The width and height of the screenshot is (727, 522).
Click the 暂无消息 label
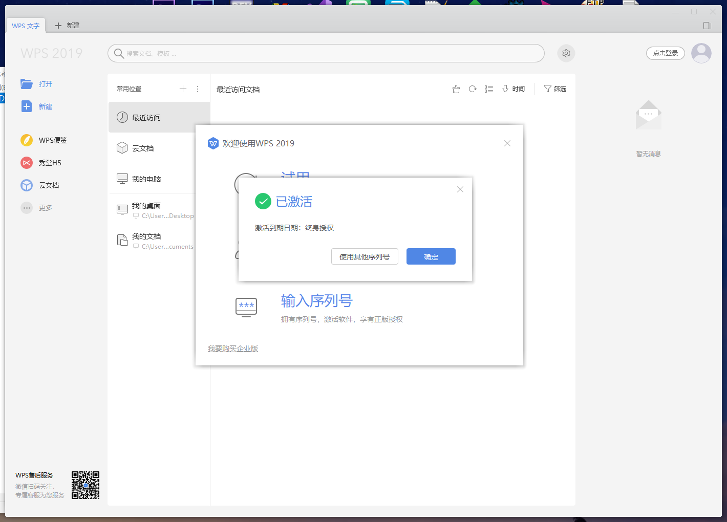649,154
